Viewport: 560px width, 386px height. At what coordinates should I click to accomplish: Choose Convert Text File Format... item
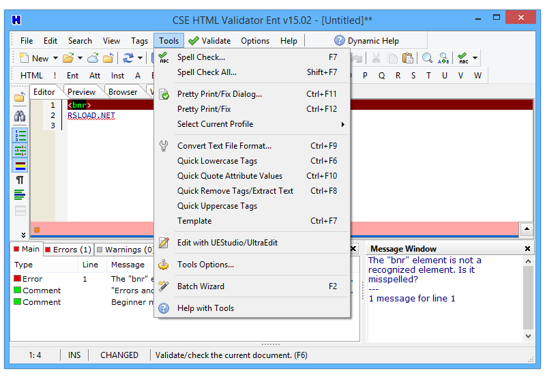click(252, 146)
